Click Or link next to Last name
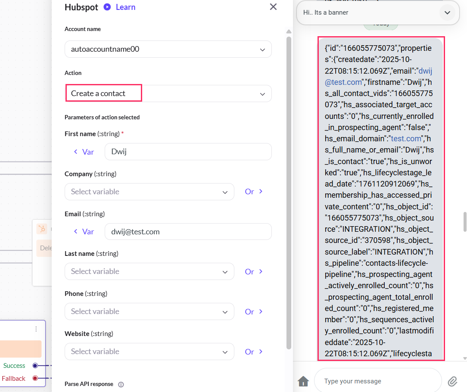The width and height of the screenshot is (467, 392). pyautogui.click(x=253, y=272)
